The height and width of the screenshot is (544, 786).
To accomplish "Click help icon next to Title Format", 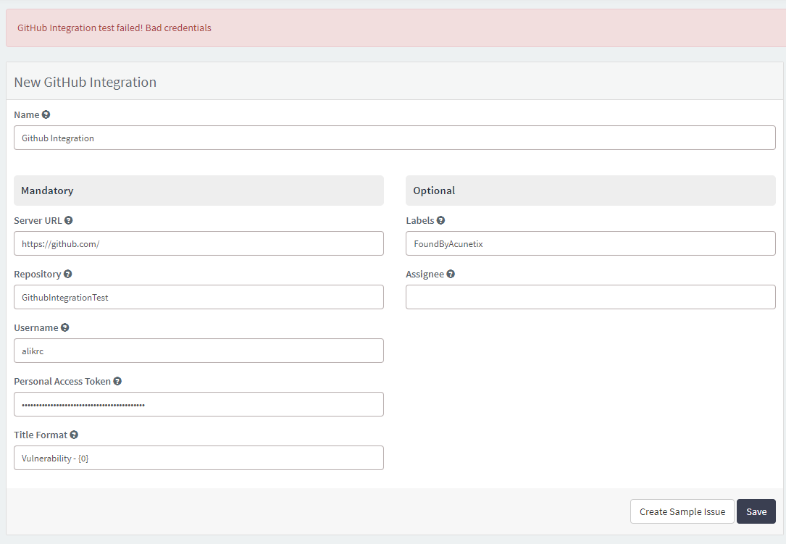I will [74, 435].
